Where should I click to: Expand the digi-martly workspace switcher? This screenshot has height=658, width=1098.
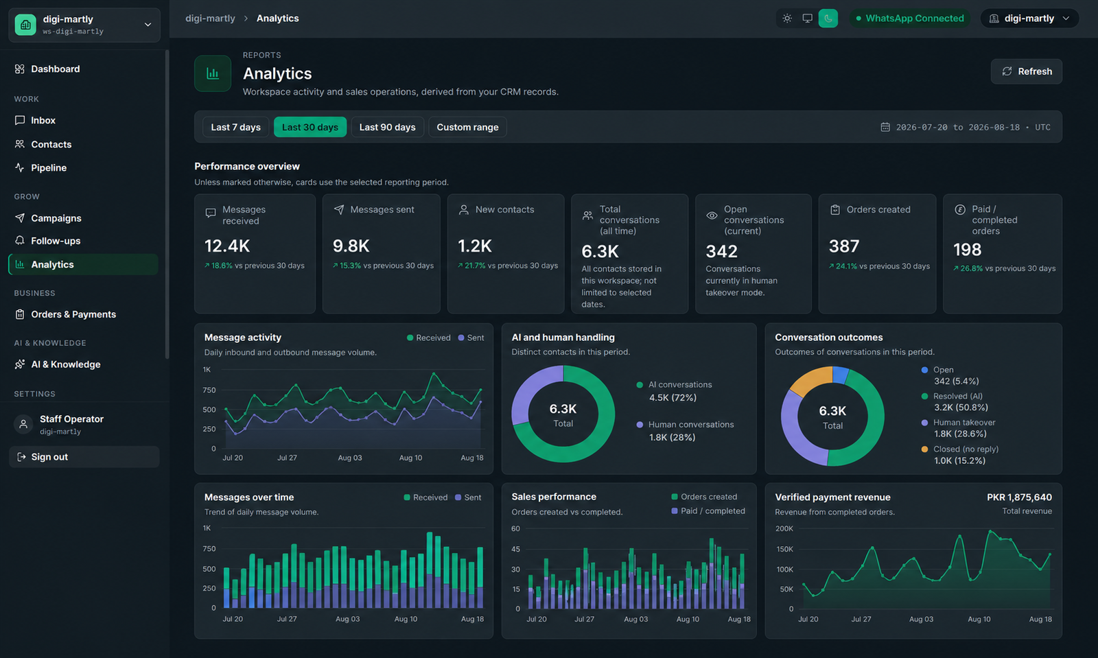point(84,25)
